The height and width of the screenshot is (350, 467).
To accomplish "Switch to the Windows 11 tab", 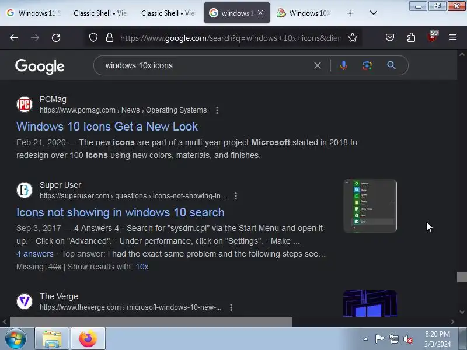I will 34,13.
